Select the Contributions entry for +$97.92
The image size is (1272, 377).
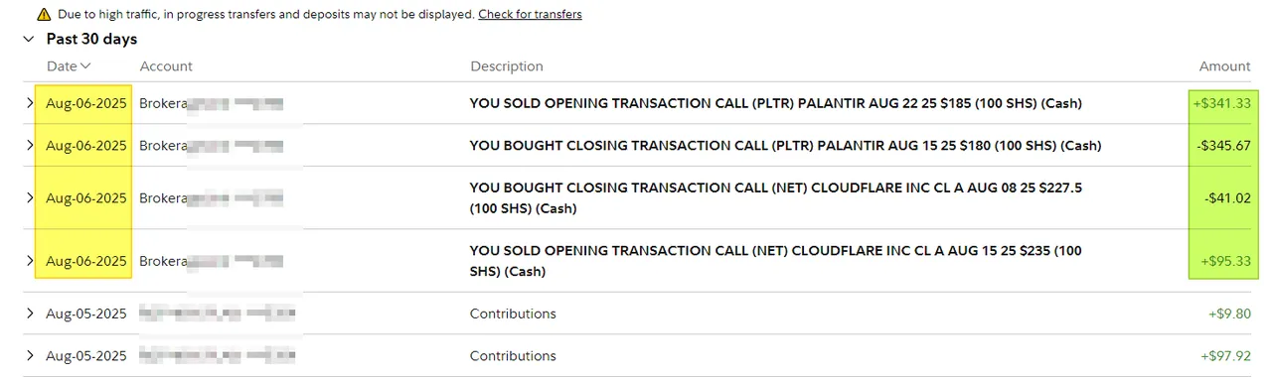click(x=513, y=356)
